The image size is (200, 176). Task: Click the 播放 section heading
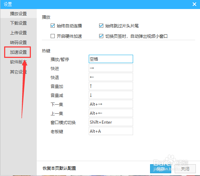pyautogui.click(x=46, y=17)
